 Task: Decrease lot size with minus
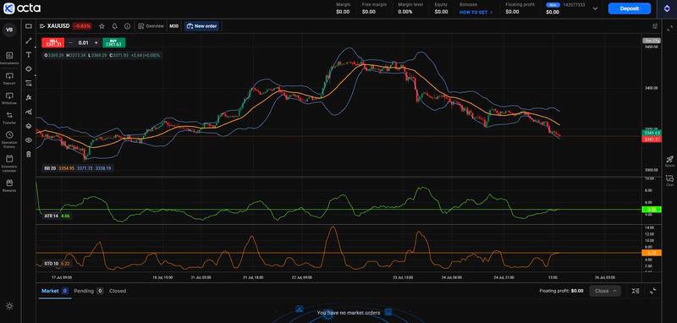[x=71, y=42]
